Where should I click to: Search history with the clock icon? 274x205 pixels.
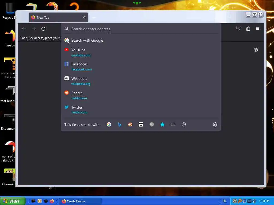(184, 124)
